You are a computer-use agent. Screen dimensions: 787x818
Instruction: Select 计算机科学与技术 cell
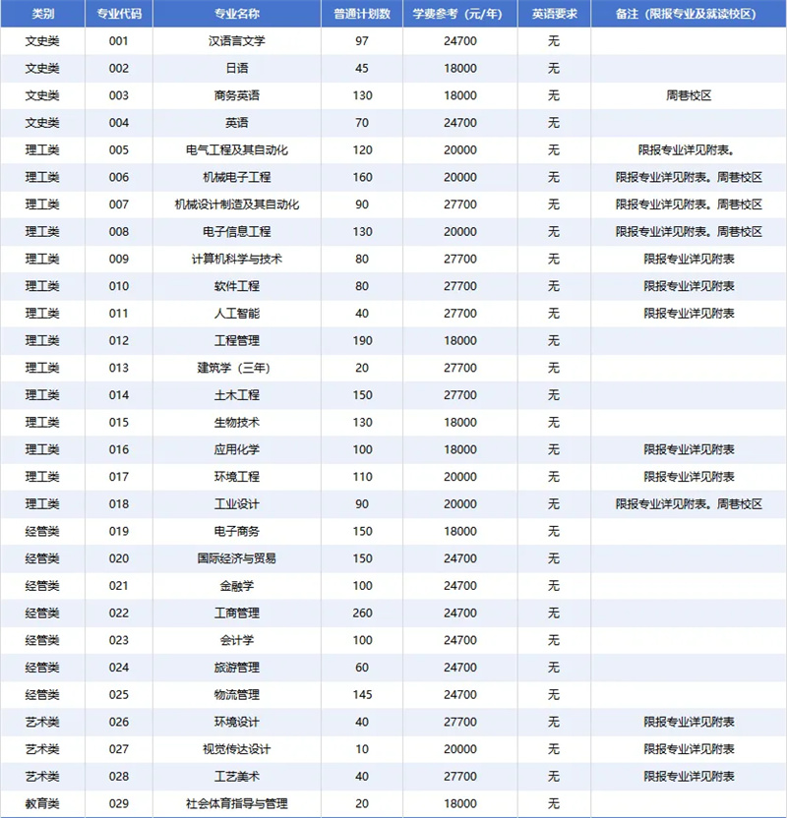[237, 259]
